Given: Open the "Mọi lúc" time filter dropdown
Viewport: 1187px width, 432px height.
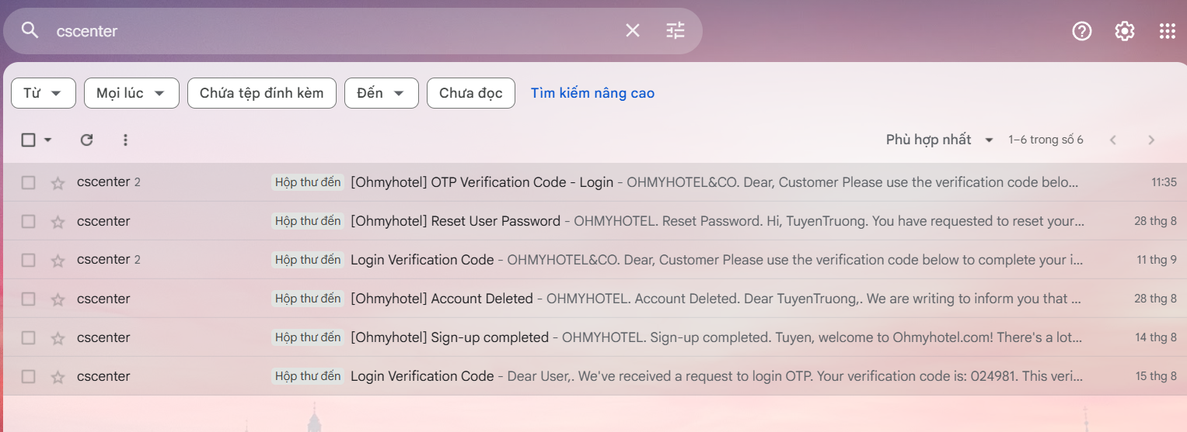Looking at the screenshot, I should tap(131, 93).
